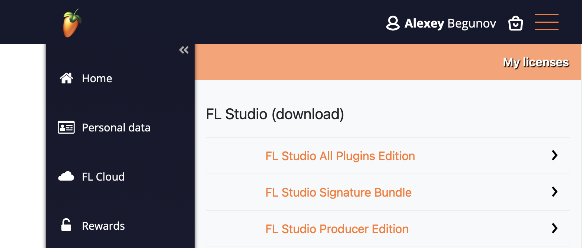Click the Alexey Begunov account name
The height and width of the screenshot is (248, 582).
(x=450, y=23)
